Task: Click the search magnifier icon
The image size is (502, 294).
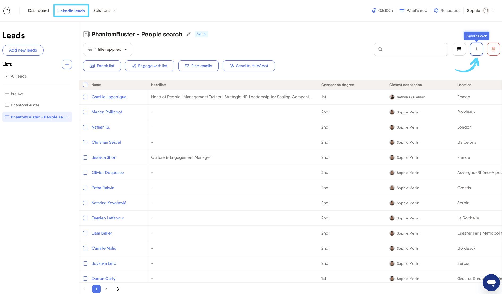Action: click(x=380, y=49)
